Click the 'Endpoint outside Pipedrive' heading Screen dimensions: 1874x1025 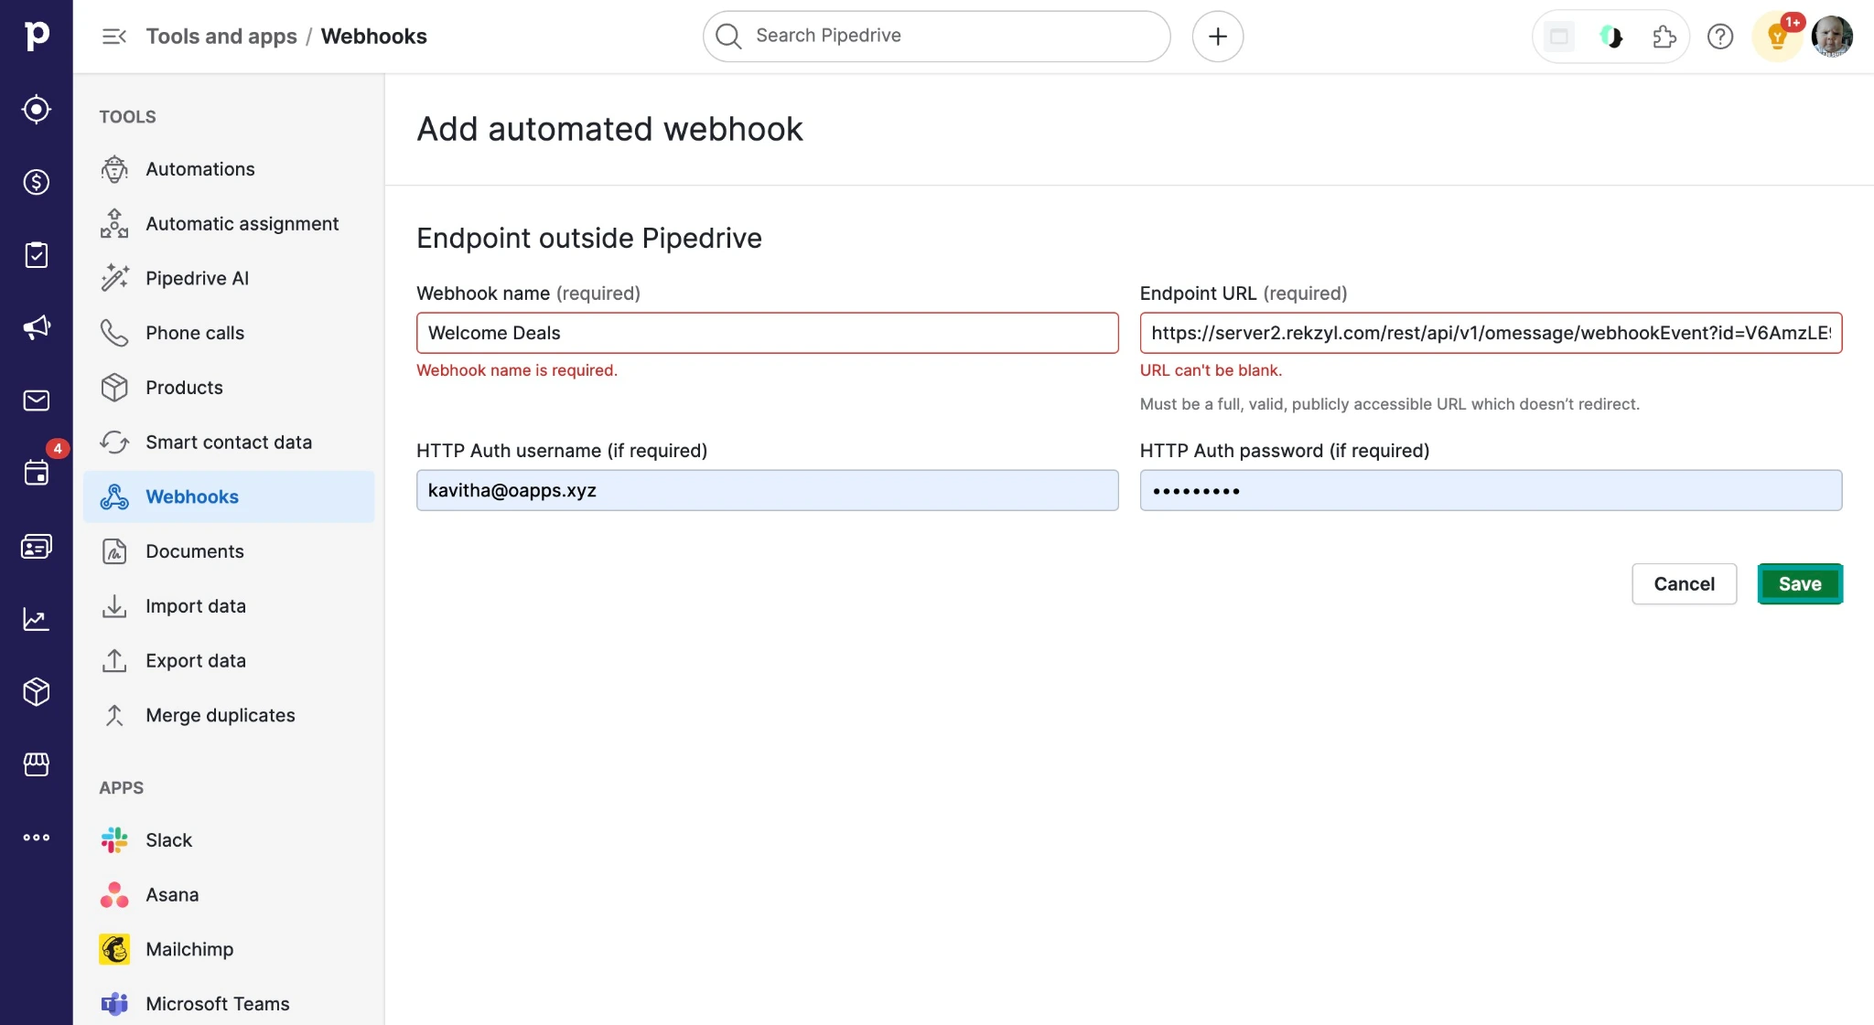click(x=589, y=239)
